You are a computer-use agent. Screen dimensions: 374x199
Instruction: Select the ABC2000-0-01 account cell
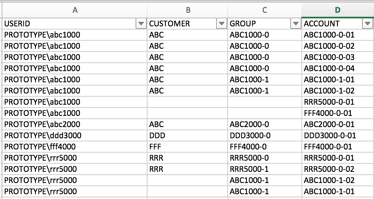click(329, 124)
